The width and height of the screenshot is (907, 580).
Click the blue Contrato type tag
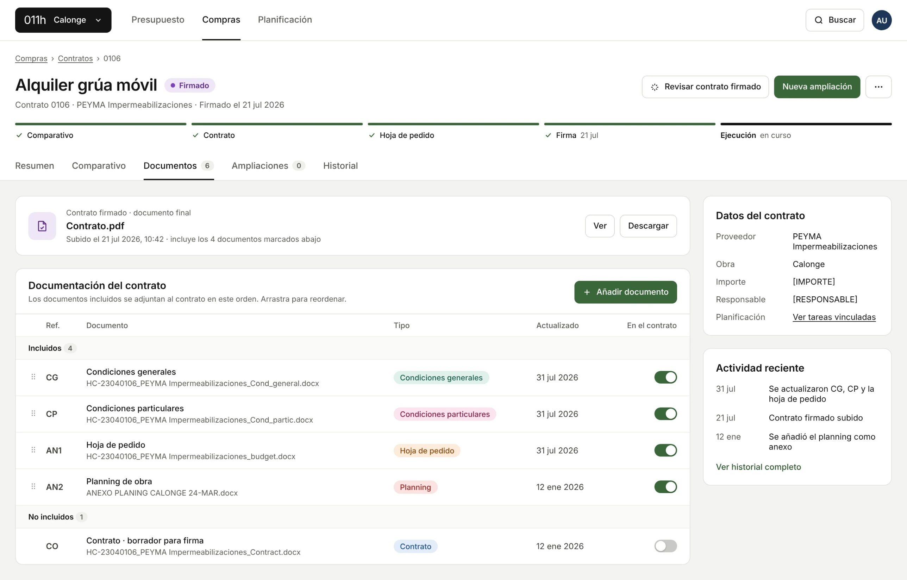pyautogui.click(x=415, y=546)
